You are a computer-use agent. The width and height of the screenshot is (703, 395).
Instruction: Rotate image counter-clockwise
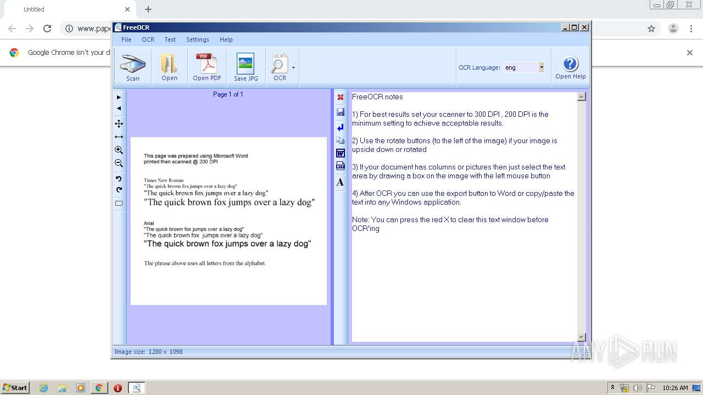coord(119,178)
